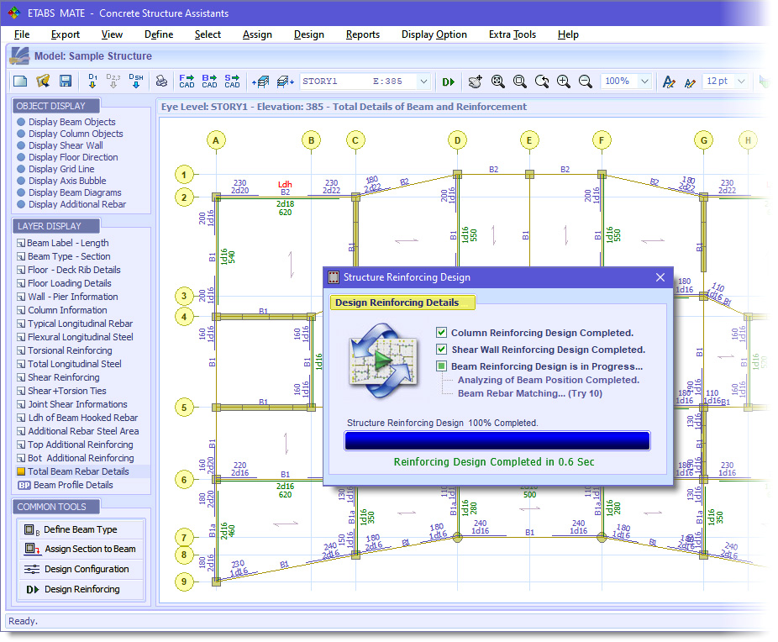
Task: Toggle Column Reinforcing Design Completed checkbox
Action: click(x=442, y=333)
